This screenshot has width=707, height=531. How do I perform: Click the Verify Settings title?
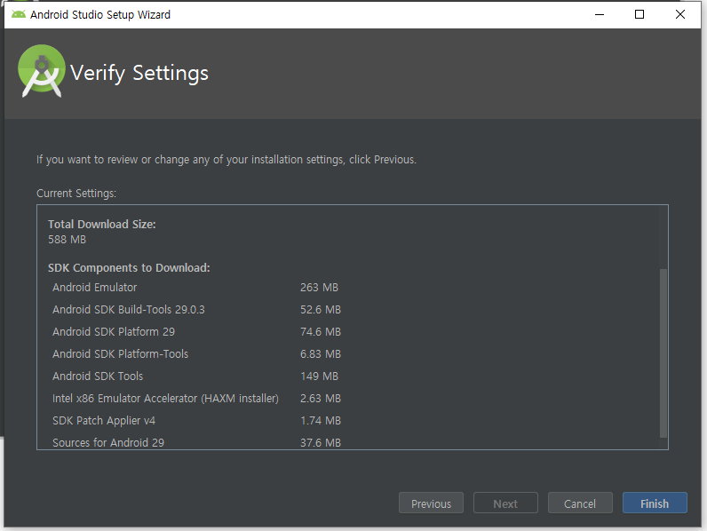pyautogui.click(x=139, y=73)
